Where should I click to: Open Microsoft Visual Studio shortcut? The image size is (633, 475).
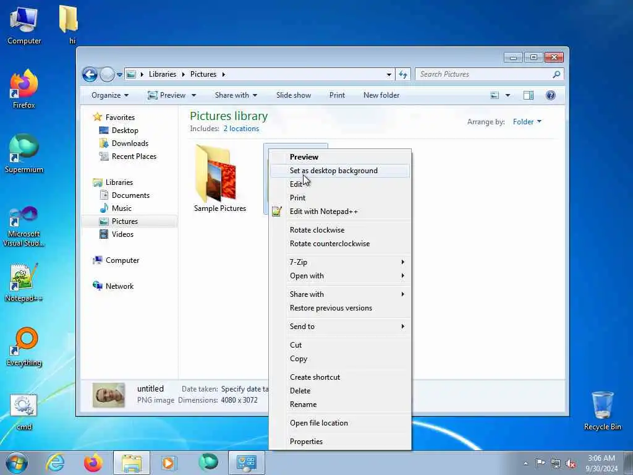tap(24, 226)
